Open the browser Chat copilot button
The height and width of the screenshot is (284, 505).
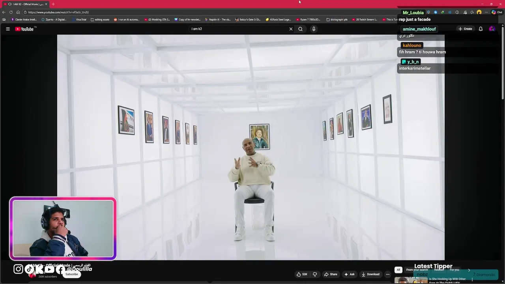496,12
